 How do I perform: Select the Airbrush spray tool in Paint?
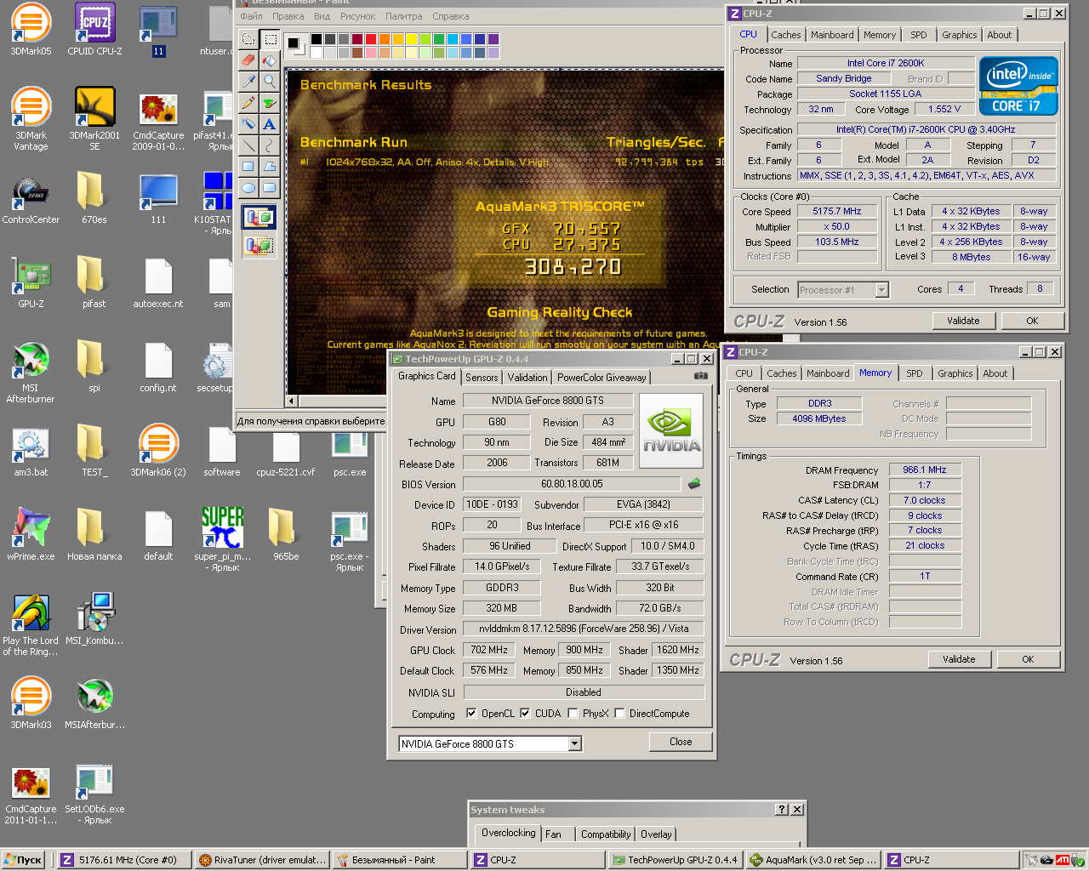tap(248, 124)
